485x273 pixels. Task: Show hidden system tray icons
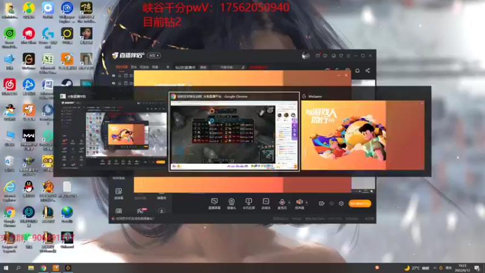tap(435, 268)
